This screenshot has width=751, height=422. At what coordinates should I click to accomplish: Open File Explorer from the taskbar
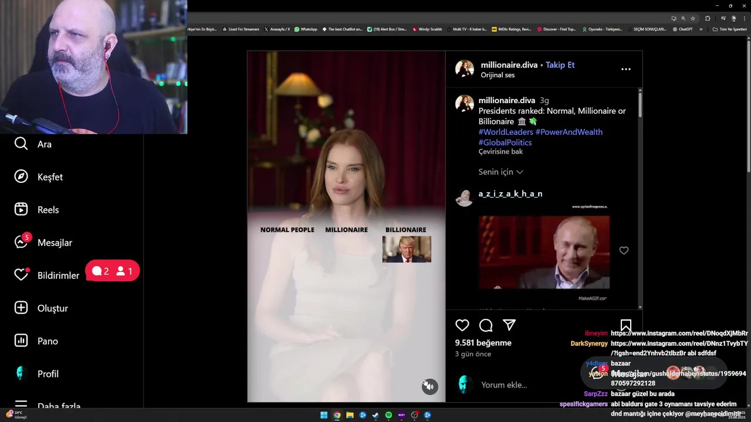[350, 415]
